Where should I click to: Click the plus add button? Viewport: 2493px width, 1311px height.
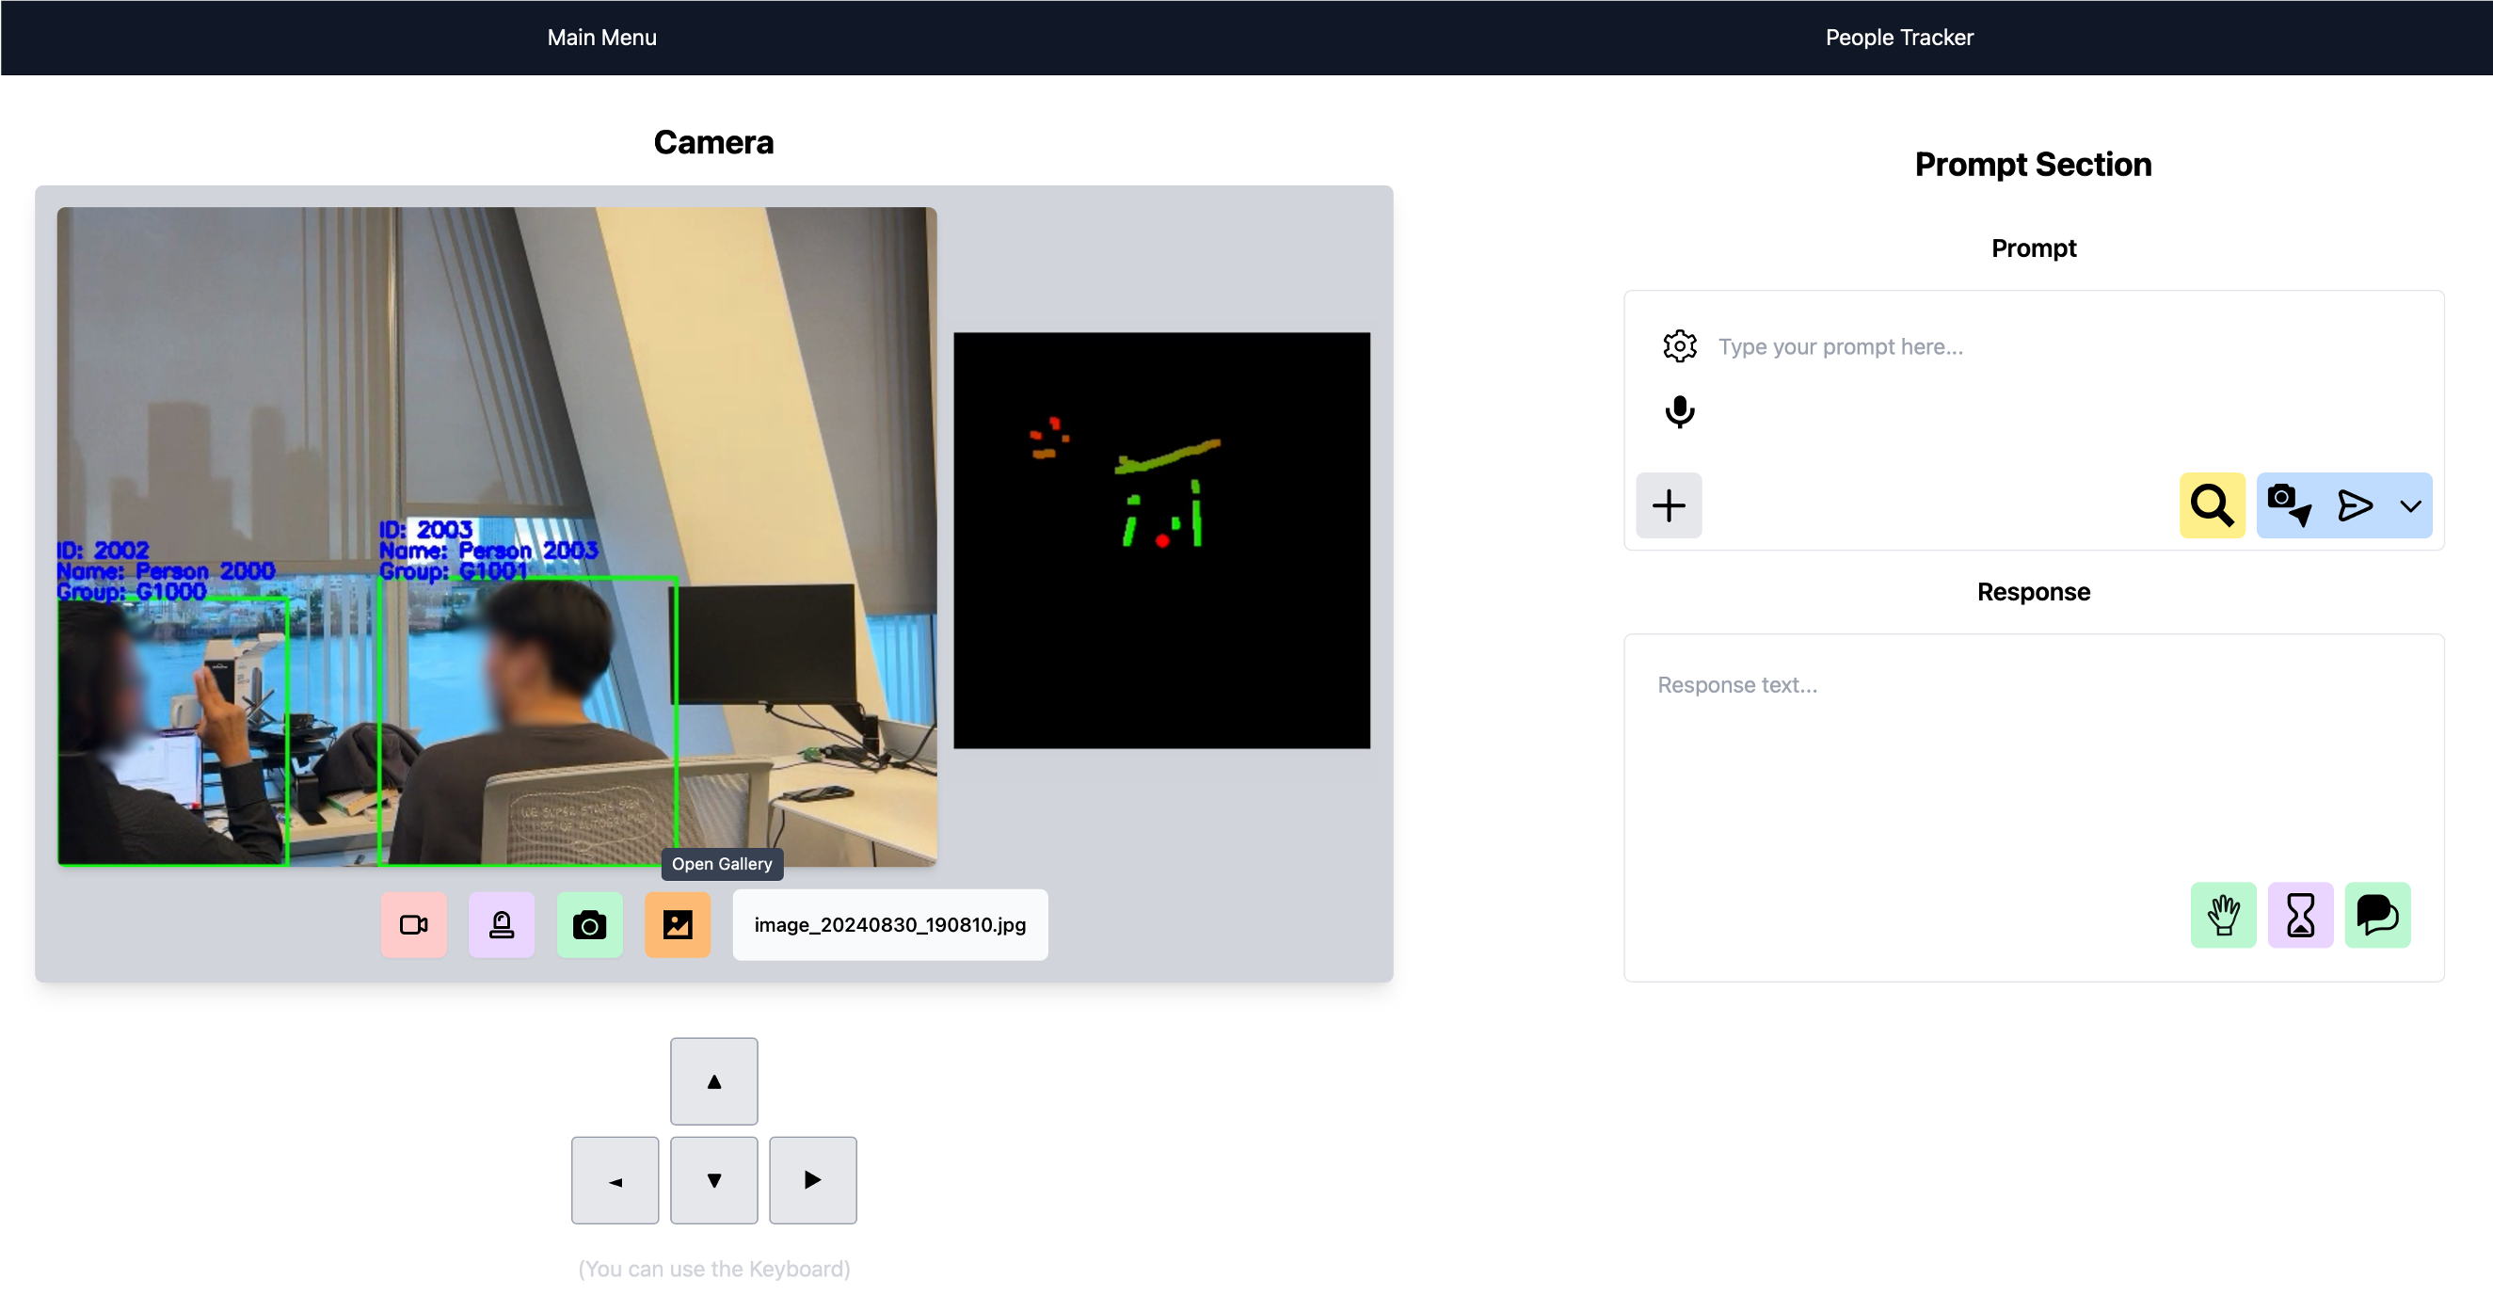(1669, 505)
